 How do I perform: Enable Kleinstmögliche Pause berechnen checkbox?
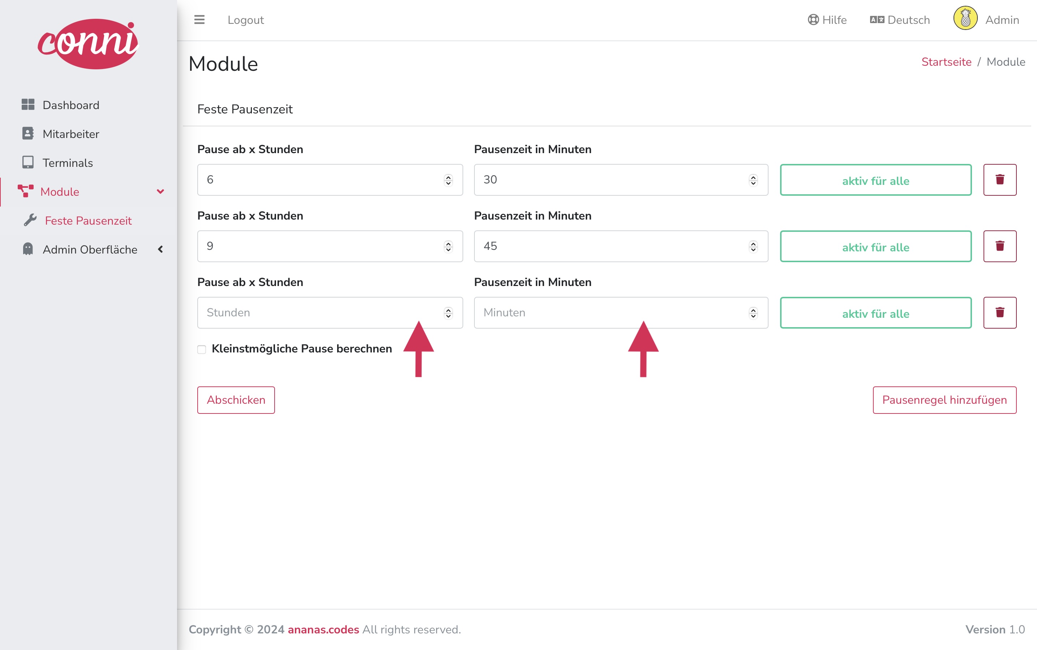(202, 350)
